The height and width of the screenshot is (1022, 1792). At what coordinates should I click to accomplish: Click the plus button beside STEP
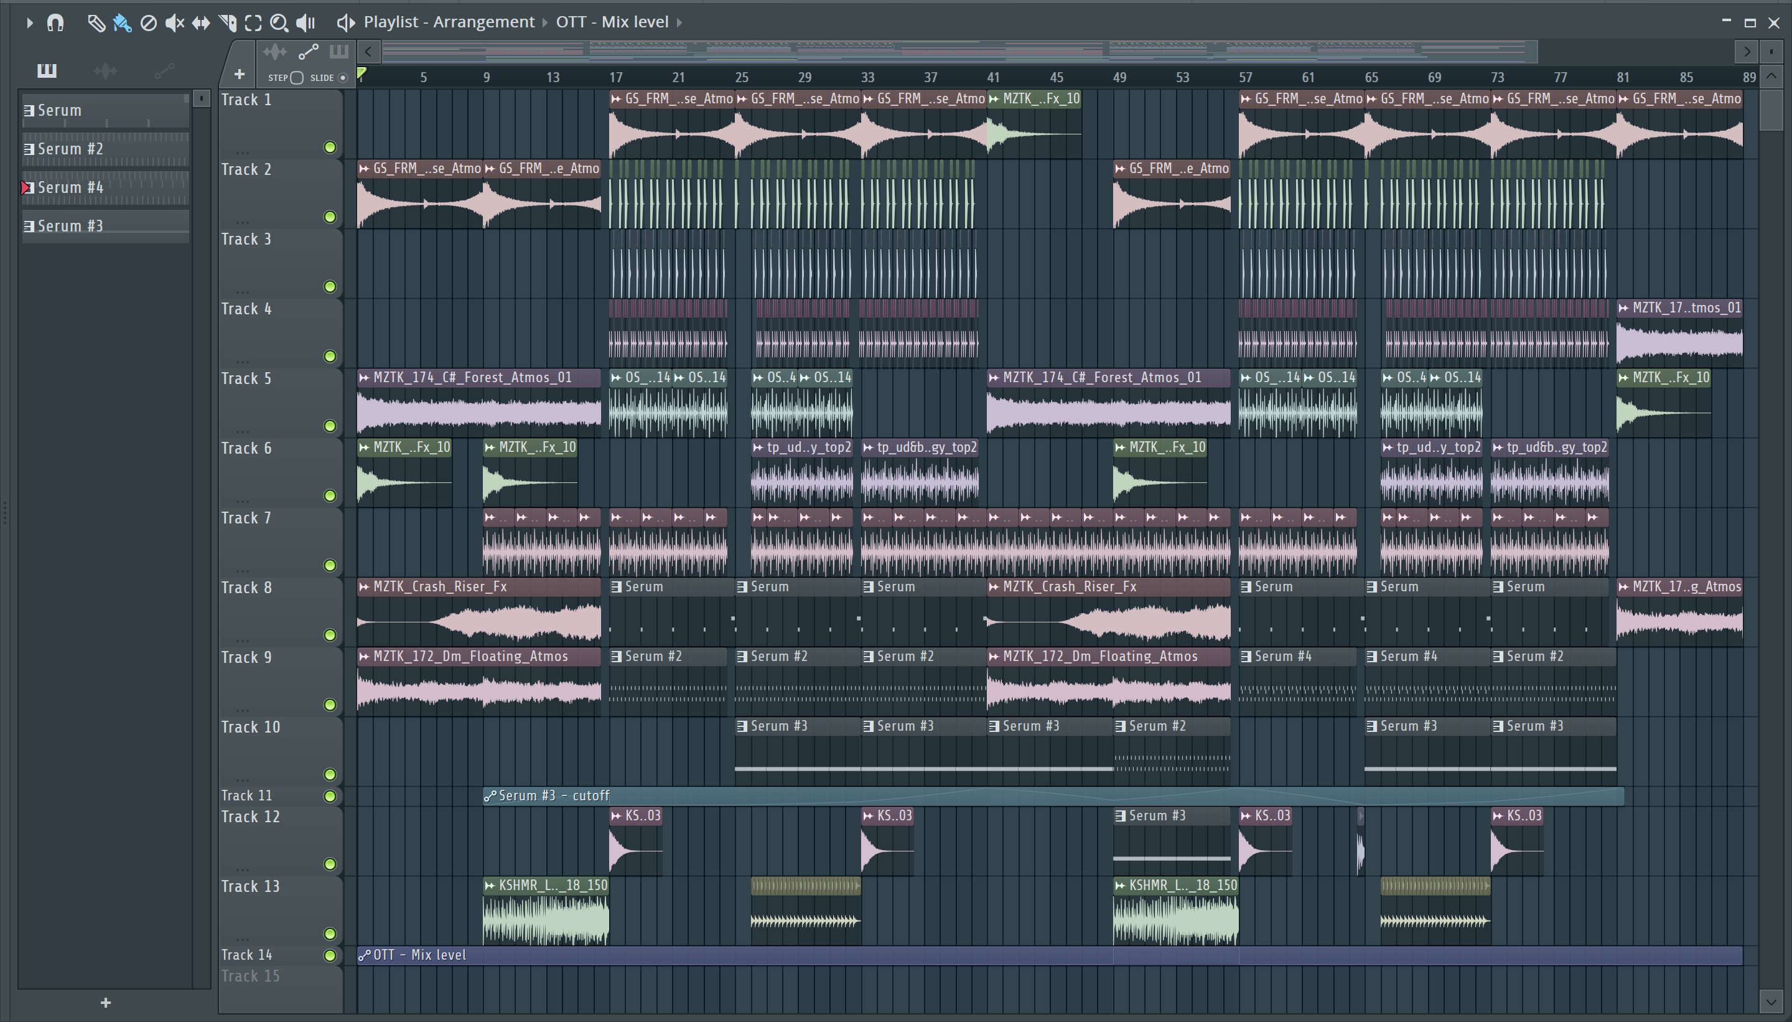pos(240,75)
